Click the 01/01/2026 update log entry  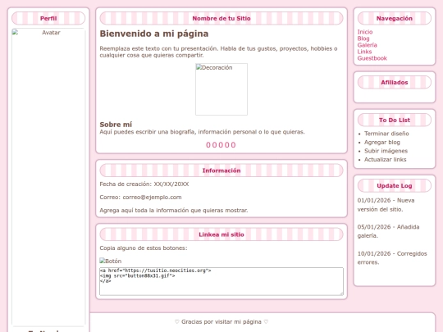[386, 205]
